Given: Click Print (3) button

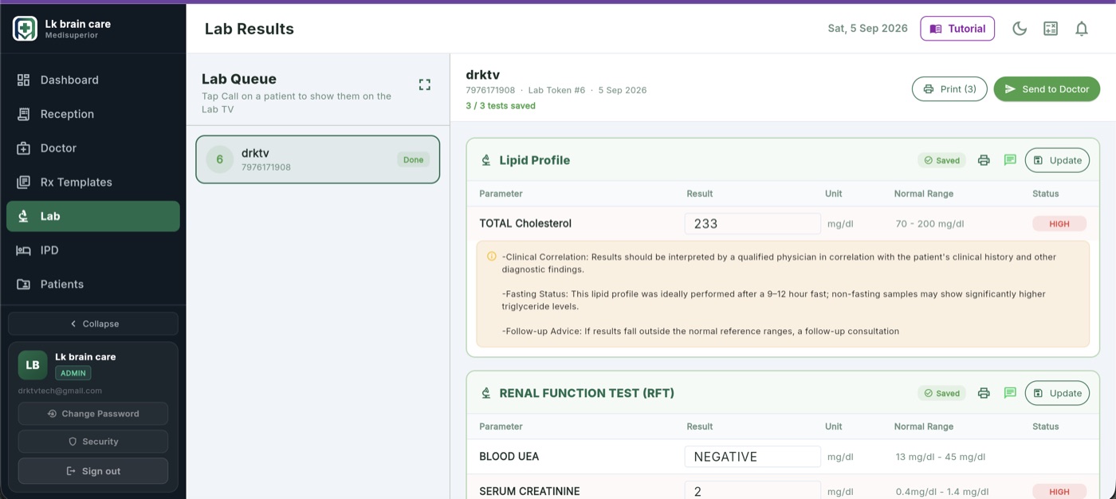Looking at the screenshot, I should pos(949,89).
